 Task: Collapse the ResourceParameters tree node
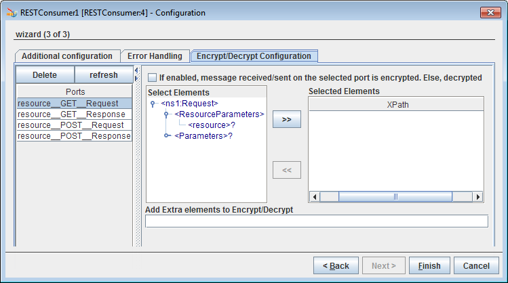point(166,114)
